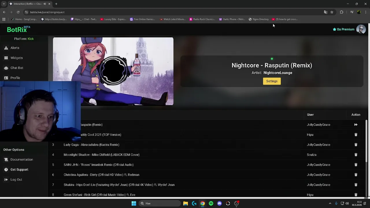370x208 pixels.
Task: Open Spotify from the taskbar
Action: coord(211,203)
